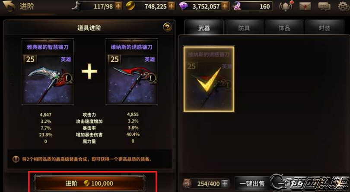Deselect the checked 维纳斯的诱惑镰刀 inventory item

coord(209,79)
